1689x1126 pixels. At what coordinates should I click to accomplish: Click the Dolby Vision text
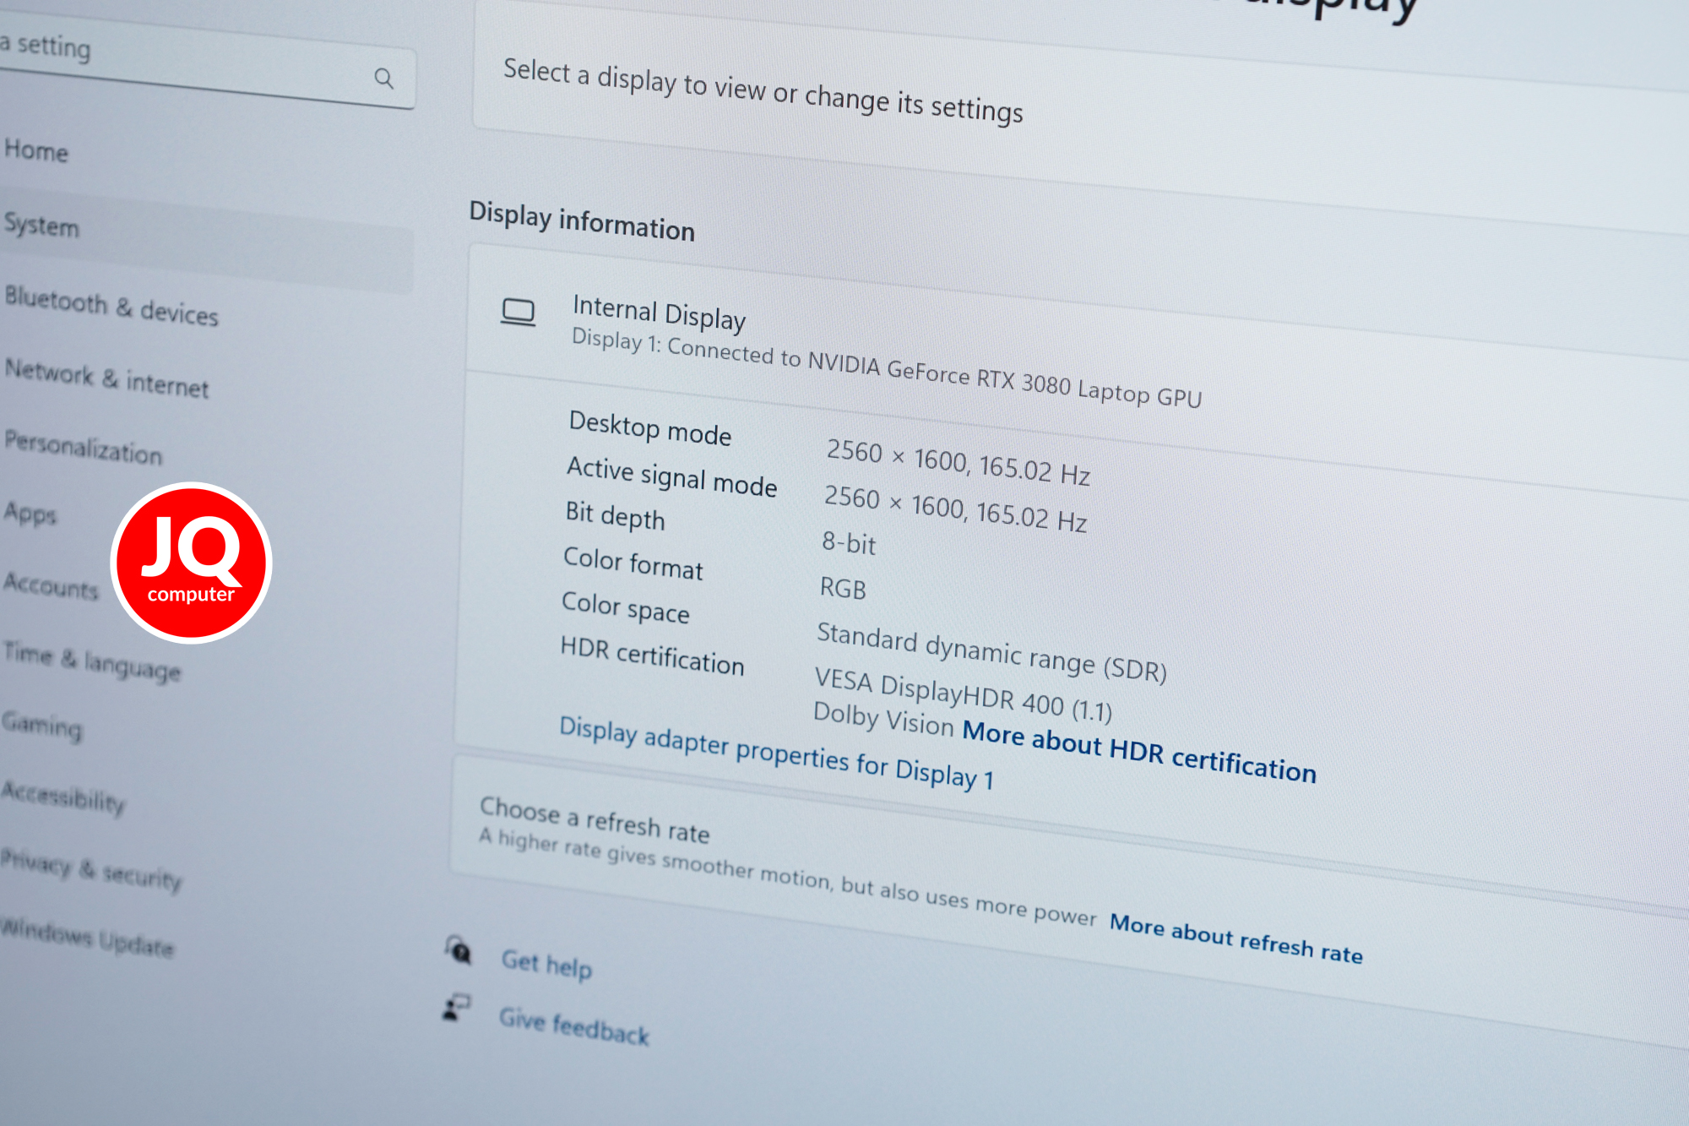(883, 719)
